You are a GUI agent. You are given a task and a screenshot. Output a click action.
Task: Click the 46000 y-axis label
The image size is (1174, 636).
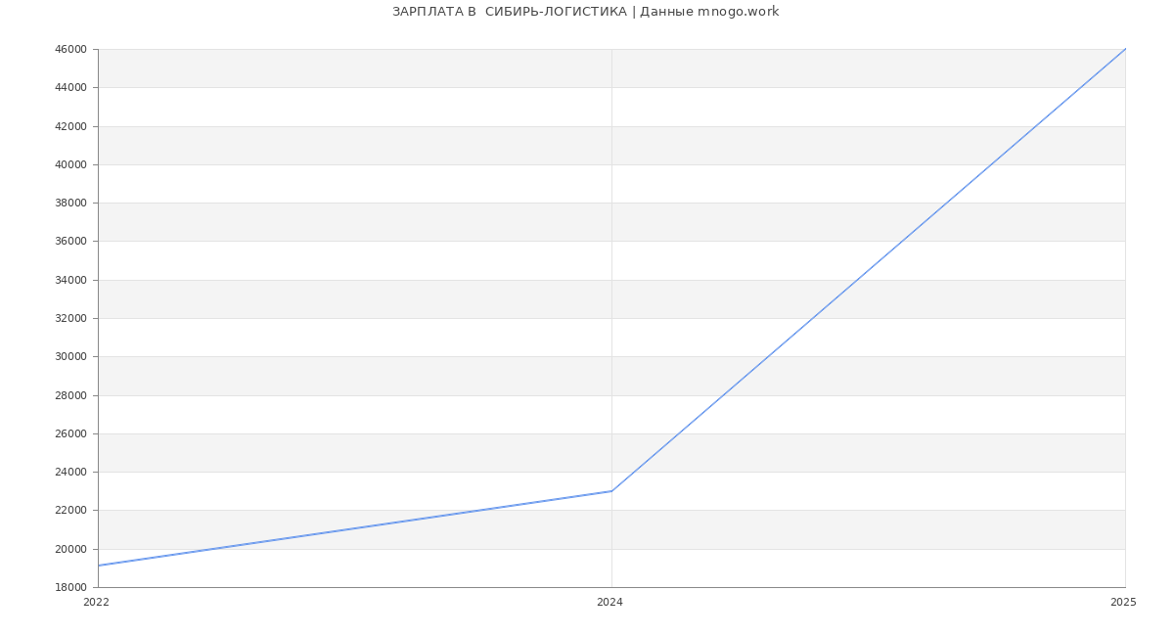[x=70, y=49]
